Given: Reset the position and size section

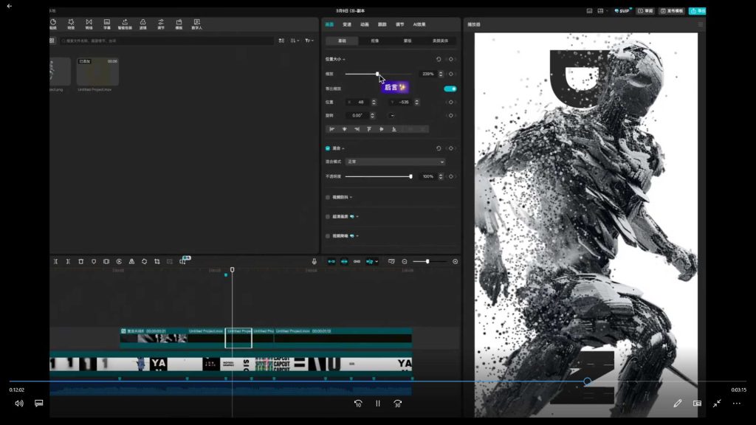Looking at the screenshot, I should (439, 59).
